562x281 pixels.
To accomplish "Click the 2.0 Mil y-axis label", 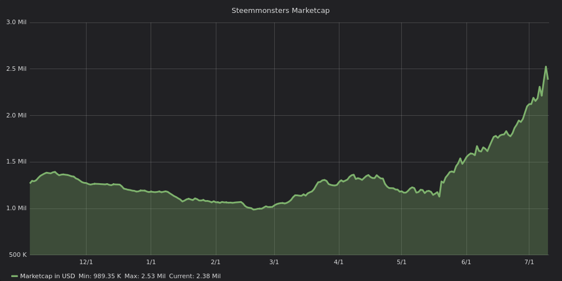I will point(16,115).
